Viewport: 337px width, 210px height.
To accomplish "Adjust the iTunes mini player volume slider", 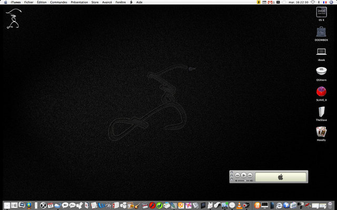I will [244, 181].
